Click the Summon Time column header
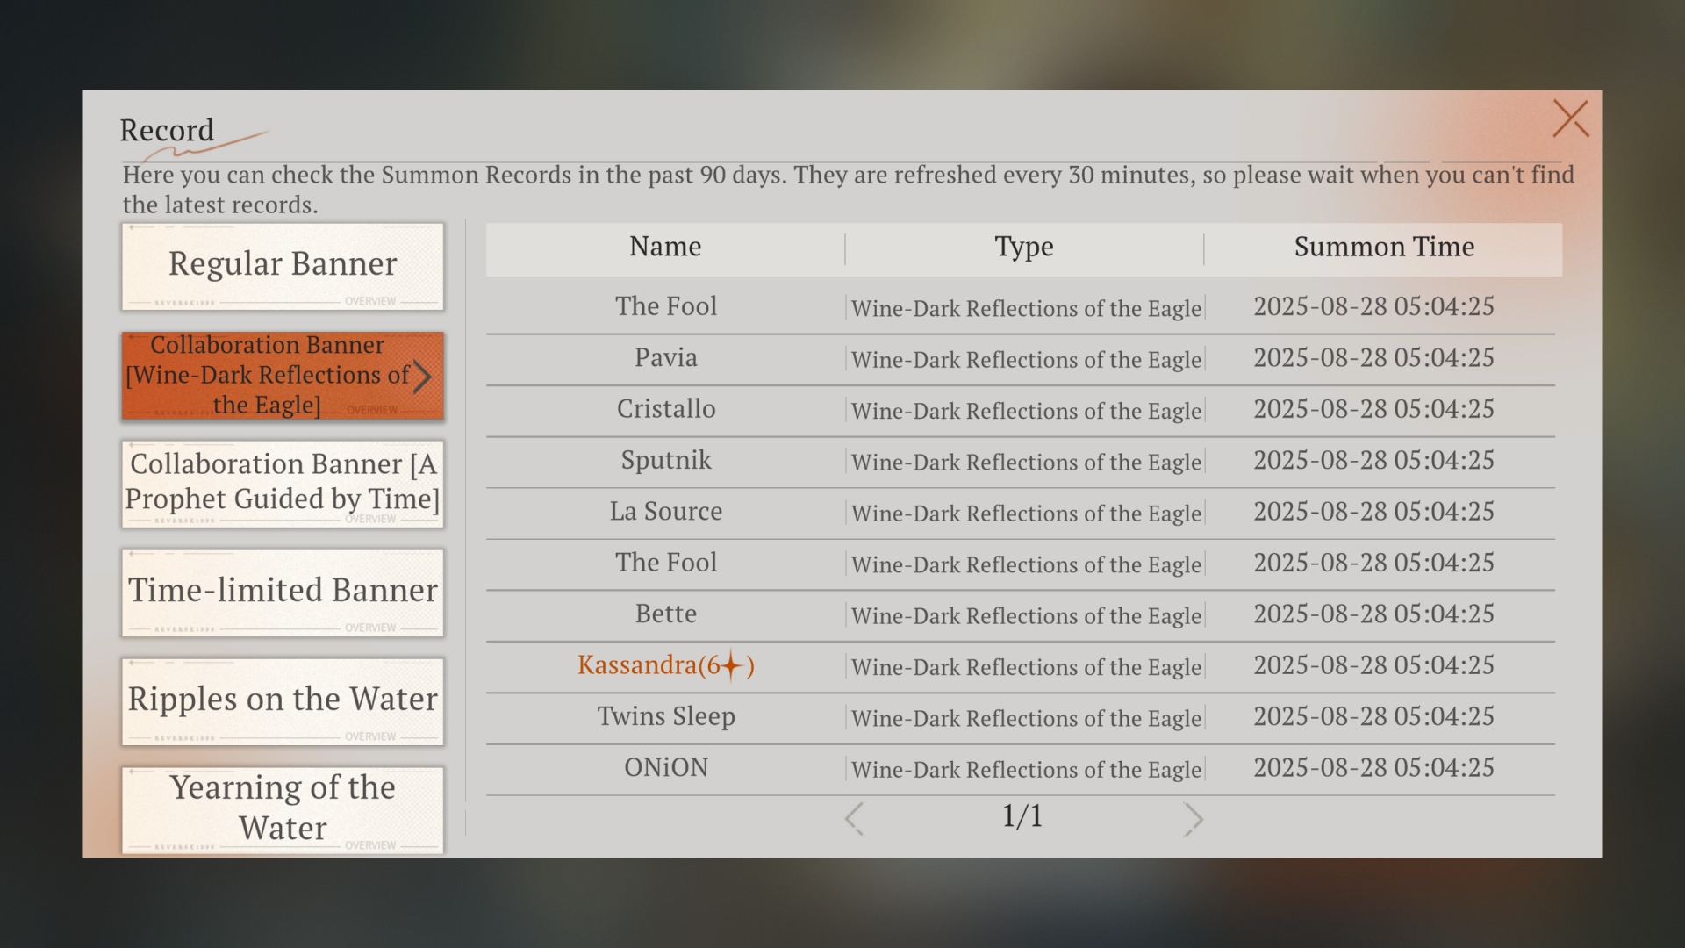Image resolution: width=1685 pixels, height=948 pixels. 1383,248
